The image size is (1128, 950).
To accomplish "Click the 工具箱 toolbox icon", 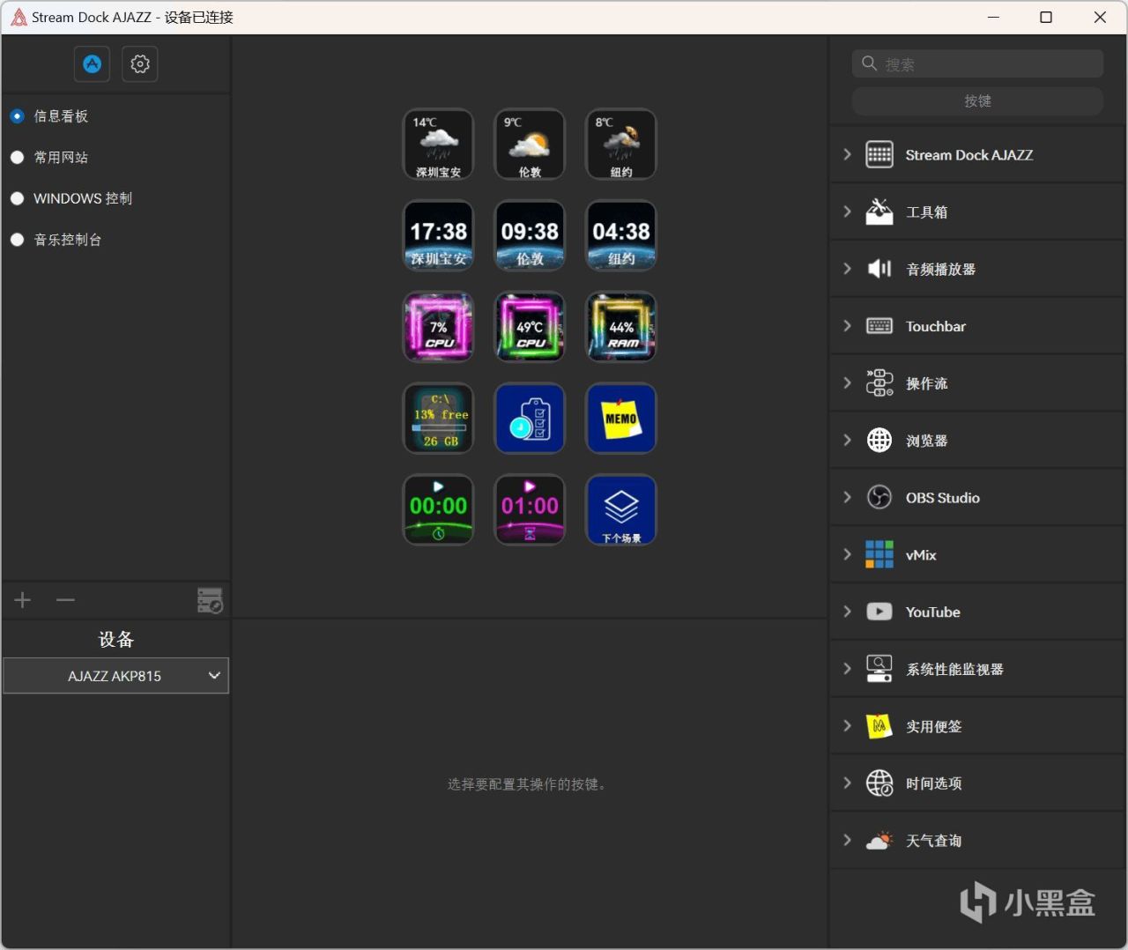I will [x=879, y=212].
